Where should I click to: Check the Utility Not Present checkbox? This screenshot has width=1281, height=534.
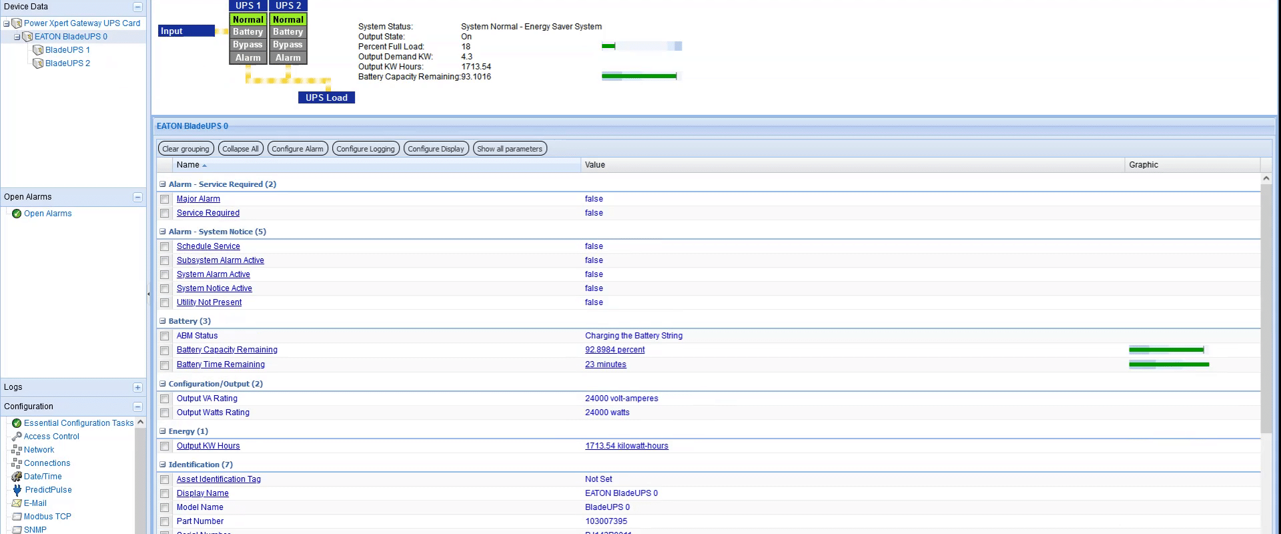click(x=165, y=303)
